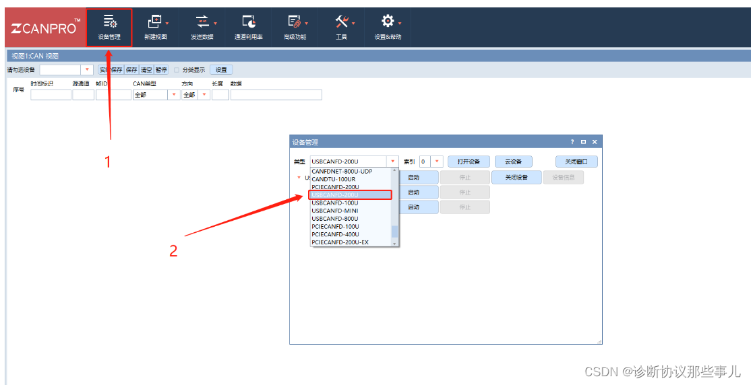Click the type list scroll-down arrow
Viewport: 751px width, 385px height.
(394, 244)
